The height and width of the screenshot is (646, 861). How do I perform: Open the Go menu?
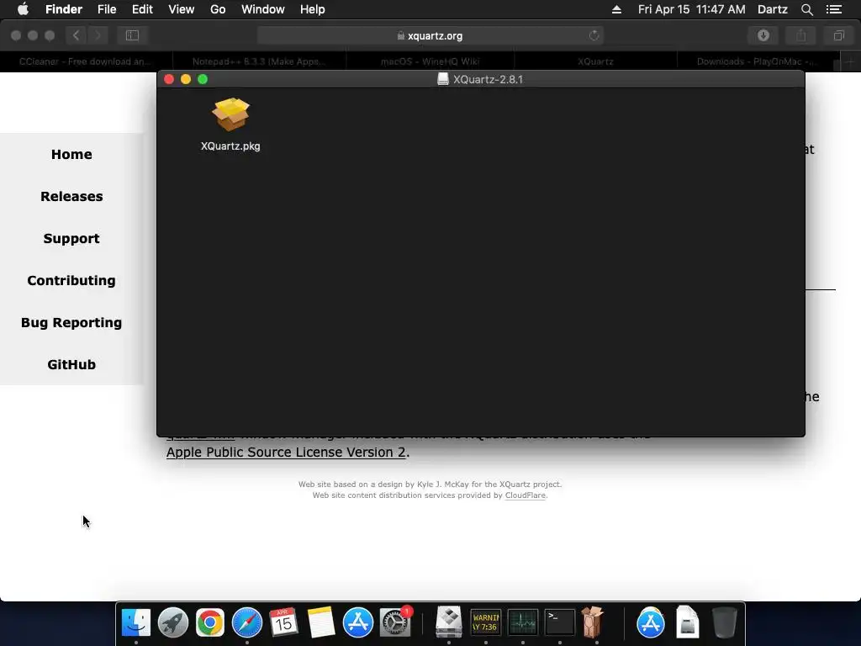218,9
